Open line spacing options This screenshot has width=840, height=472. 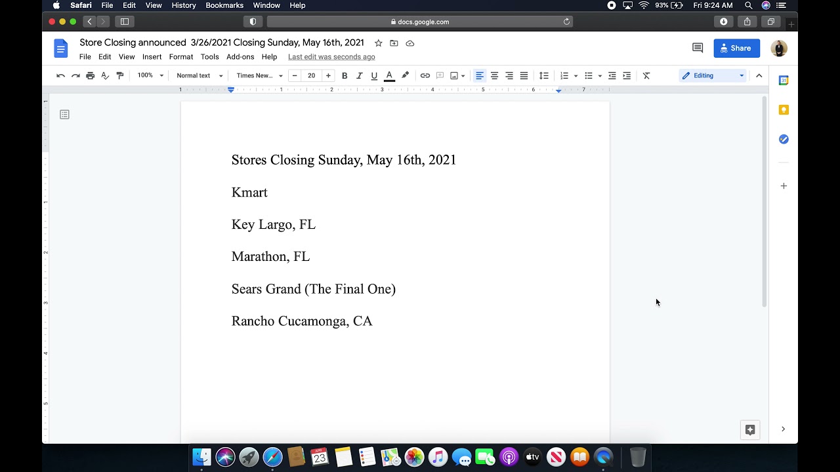(x=544, y=75)
